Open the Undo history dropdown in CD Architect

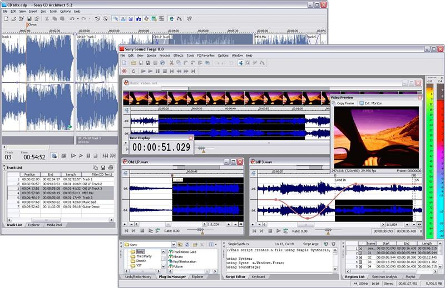coord(78,19)
